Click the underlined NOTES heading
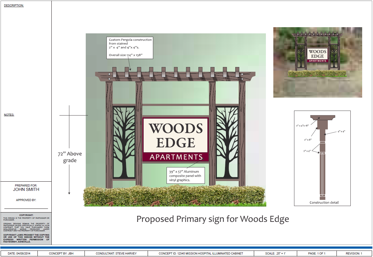The width and height of the screenshot is (373, 257). [9, 115]
